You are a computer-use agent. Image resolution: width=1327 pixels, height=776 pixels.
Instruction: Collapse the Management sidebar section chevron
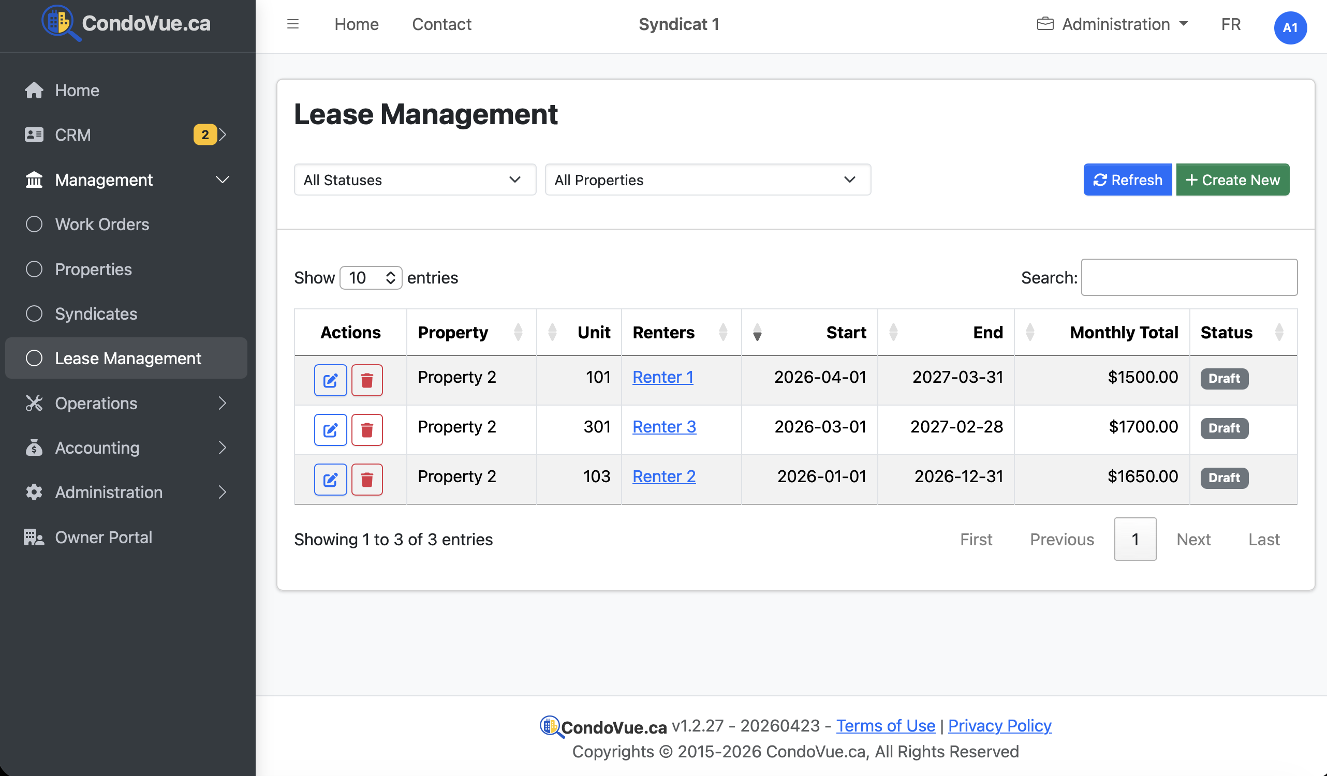222,180
